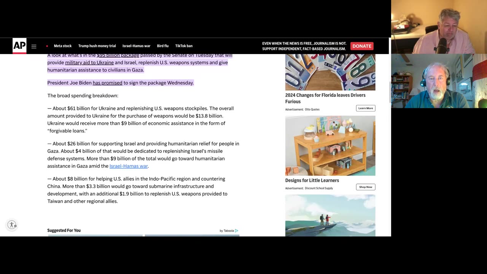
Task: Click the support journalism banner text
Action: [x=304, y=46]
